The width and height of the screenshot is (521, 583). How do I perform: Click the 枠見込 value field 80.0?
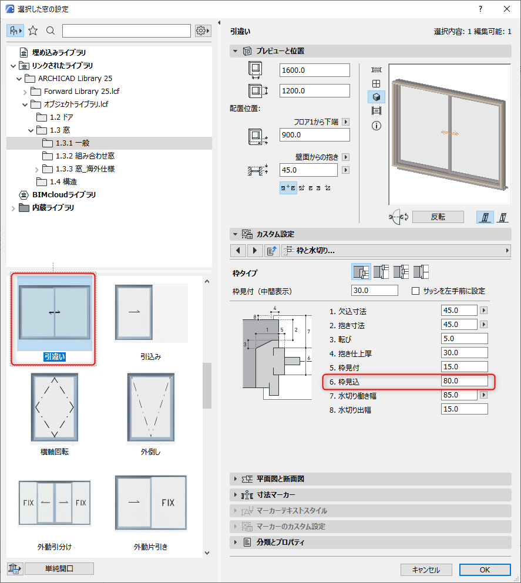click(x=465, y=381)
